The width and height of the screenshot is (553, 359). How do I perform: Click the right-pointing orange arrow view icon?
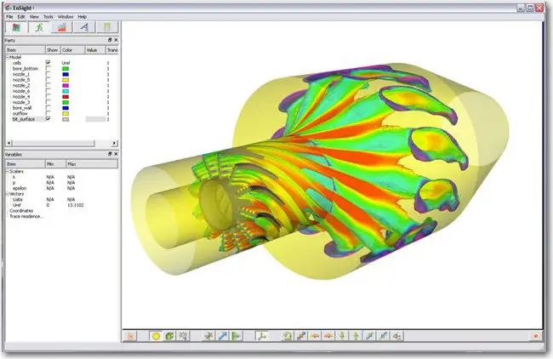(x=328, y=336)
